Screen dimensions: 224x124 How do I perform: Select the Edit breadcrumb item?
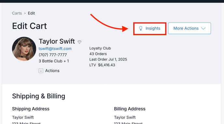31,13
